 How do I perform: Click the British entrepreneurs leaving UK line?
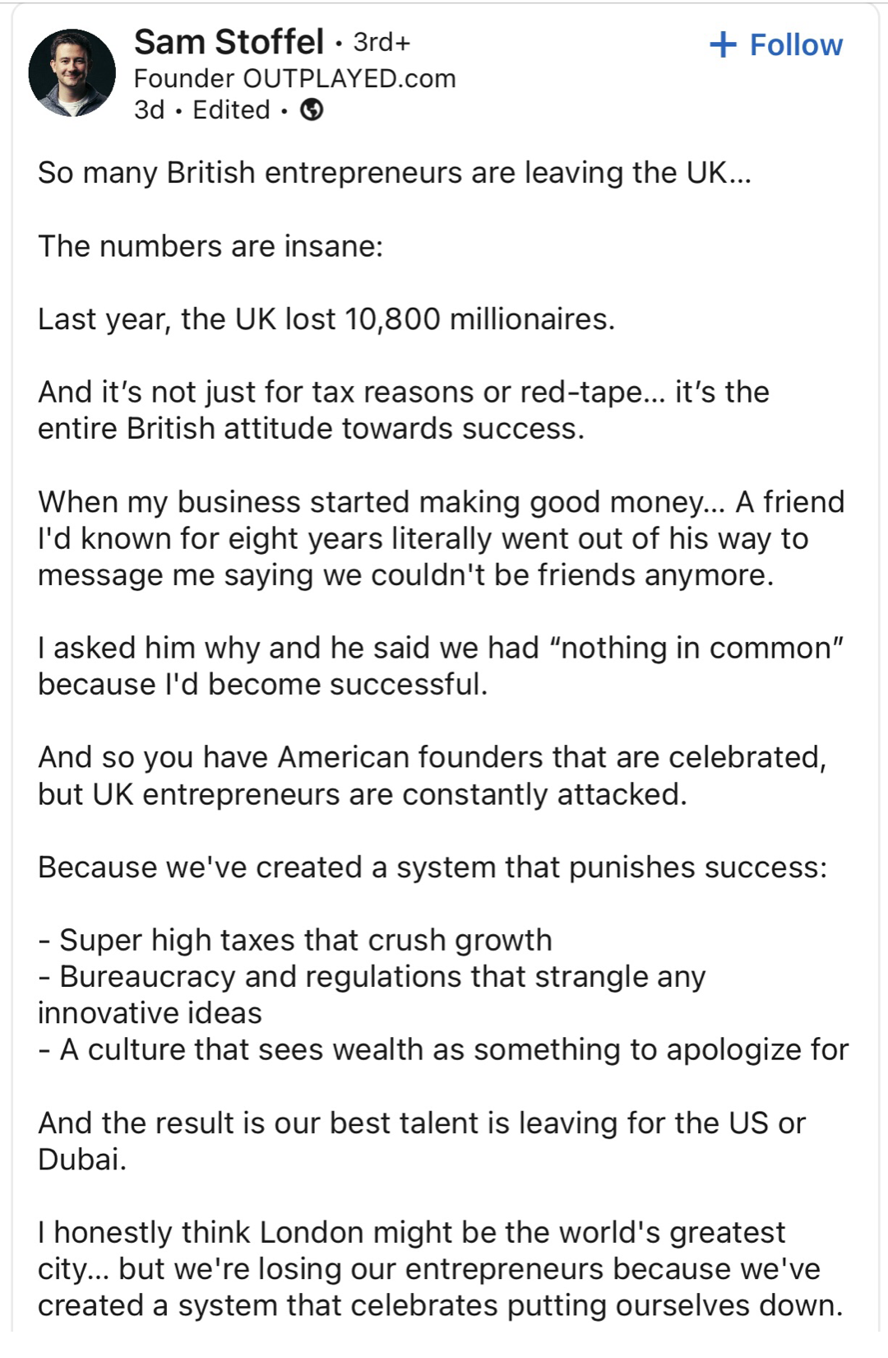click(x=394, y=173)
